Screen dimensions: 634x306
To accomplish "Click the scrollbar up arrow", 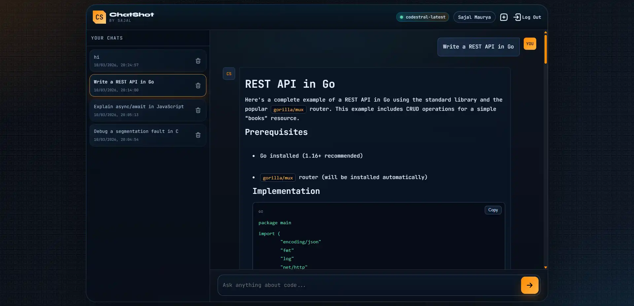I will (546, 32).
